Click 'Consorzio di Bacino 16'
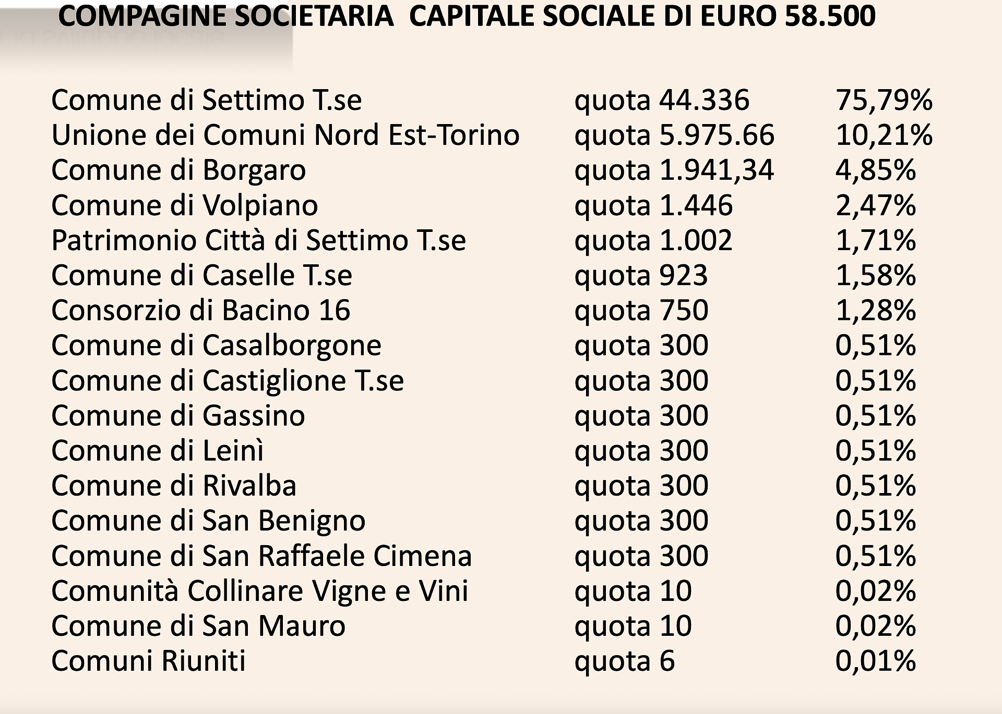The width and height of the screenshot is (1002, 714). pos(200,311)
